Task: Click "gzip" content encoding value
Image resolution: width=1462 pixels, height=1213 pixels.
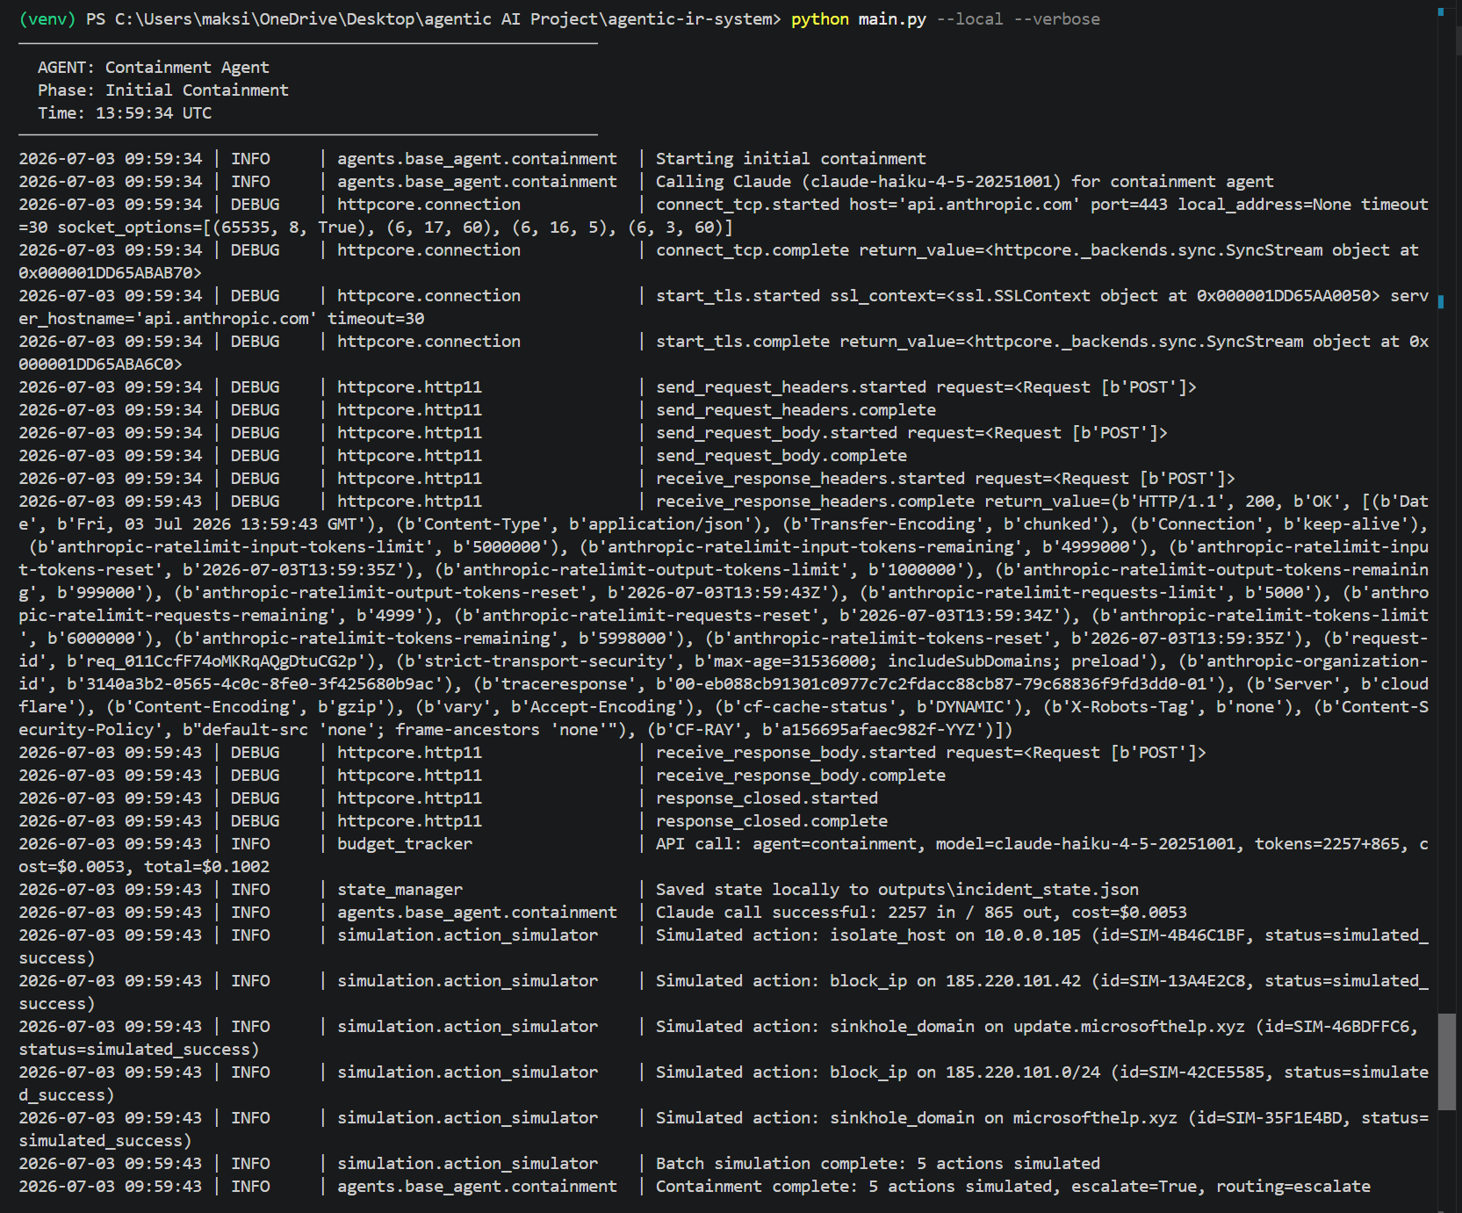Action: (x=356, y=707)
